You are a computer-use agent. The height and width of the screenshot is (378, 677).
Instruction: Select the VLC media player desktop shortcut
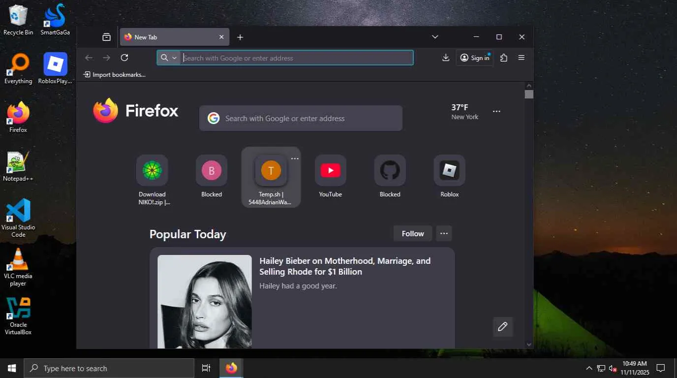click(18, 267)
